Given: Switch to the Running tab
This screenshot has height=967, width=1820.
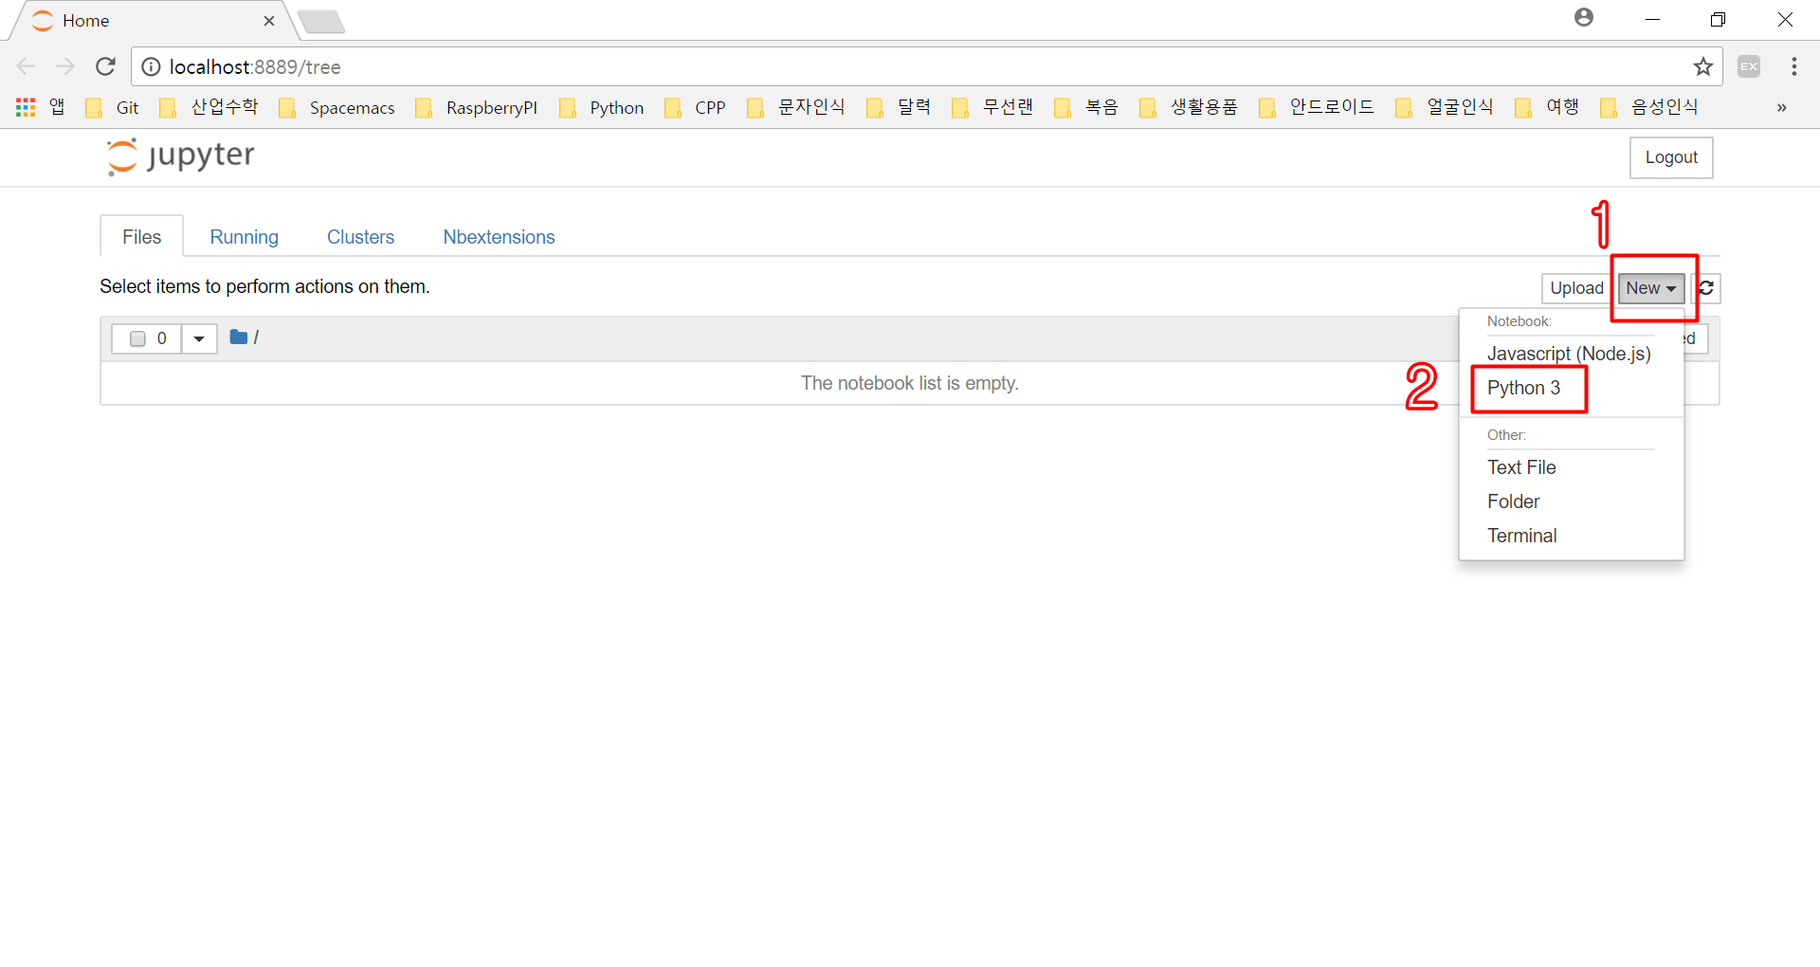Looking at the screenshot, I should 244,237.
